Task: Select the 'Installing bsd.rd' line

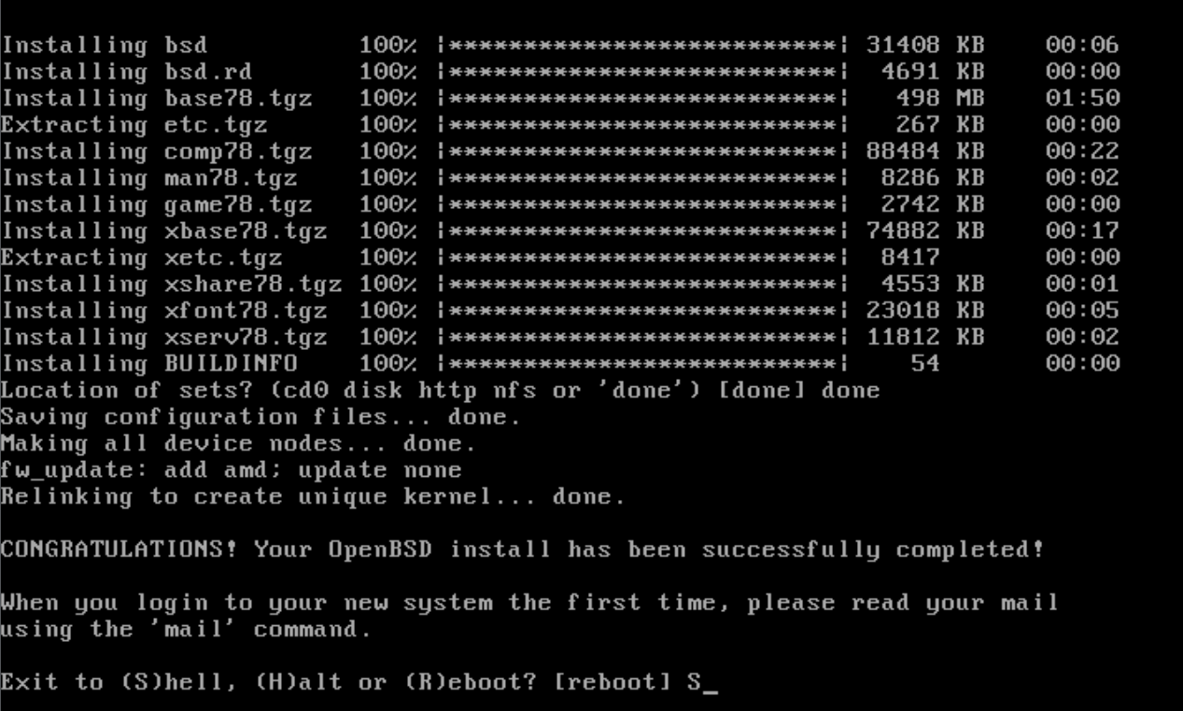Action: (560, 72)
